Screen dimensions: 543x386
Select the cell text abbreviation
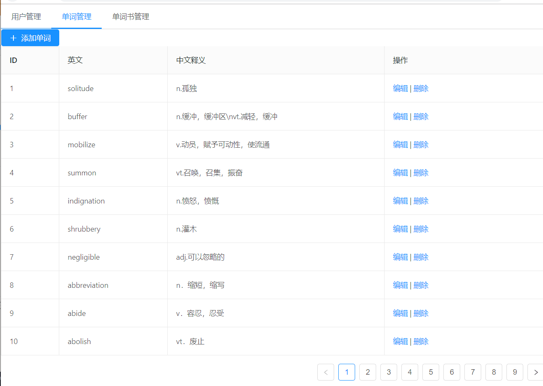pyautogui.click(x=88, y=285)
